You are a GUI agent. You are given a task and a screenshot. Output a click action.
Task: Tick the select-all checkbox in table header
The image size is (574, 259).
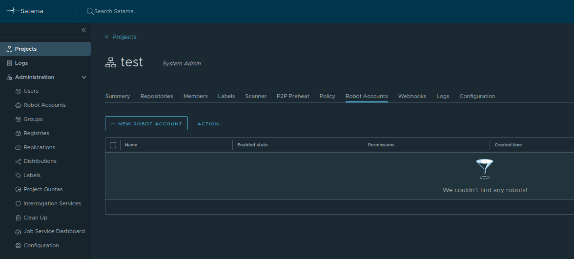pos(113,145)
